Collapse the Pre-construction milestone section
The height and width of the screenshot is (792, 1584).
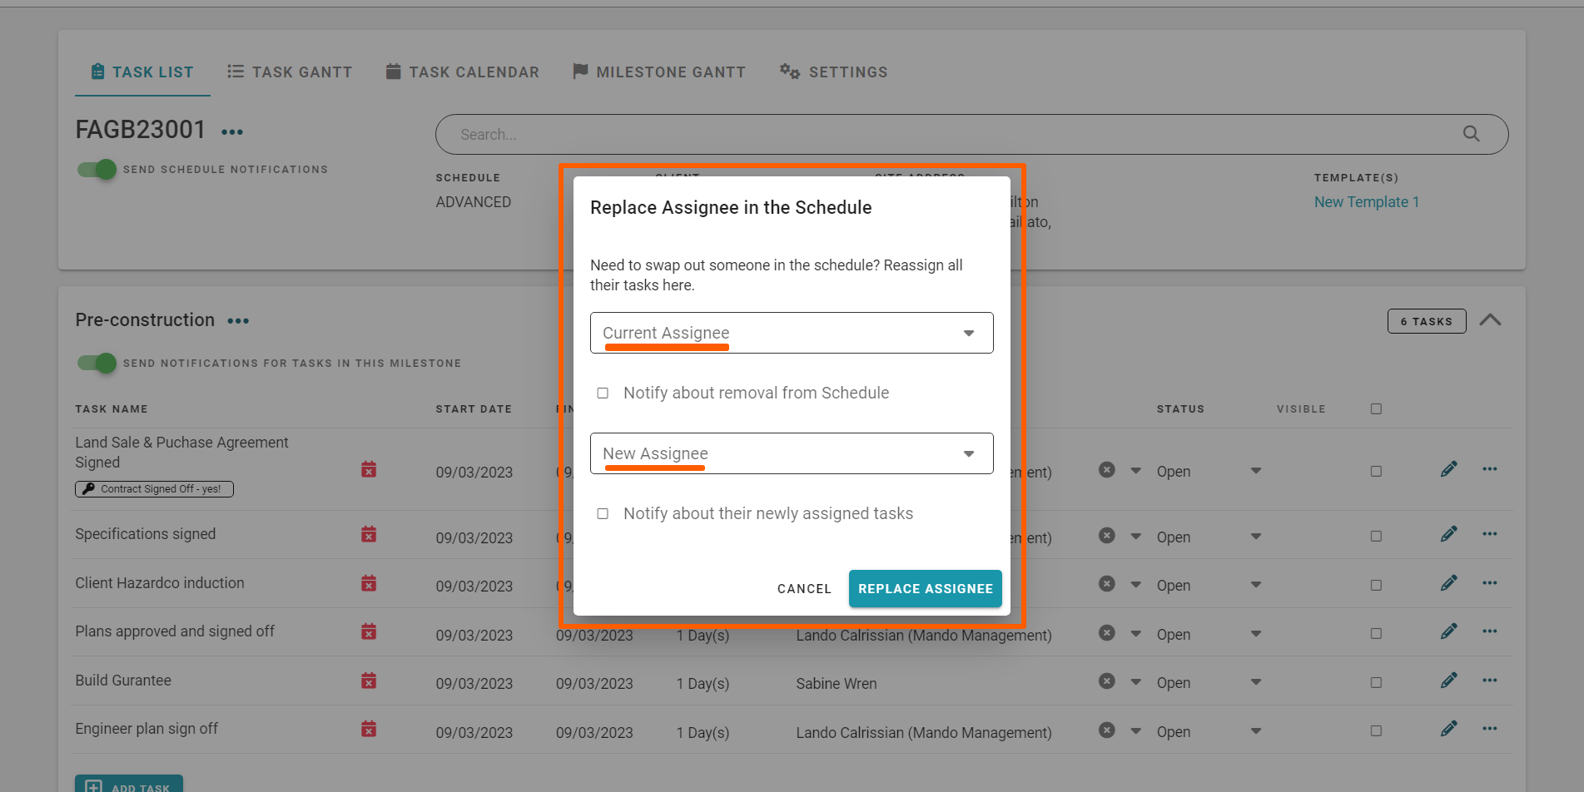[x=1490, y=320]
